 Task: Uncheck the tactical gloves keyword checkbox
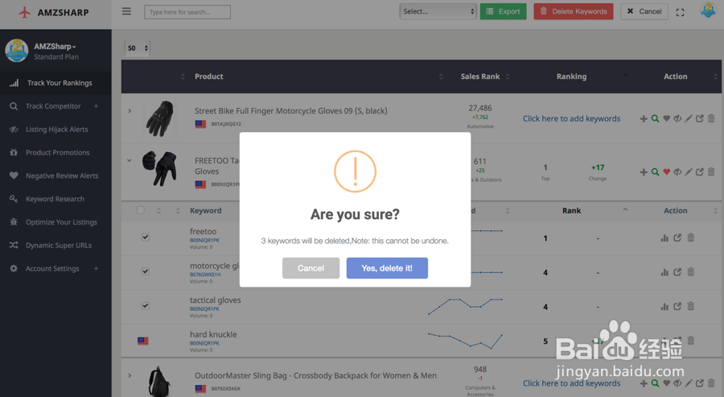pos(146,305)
